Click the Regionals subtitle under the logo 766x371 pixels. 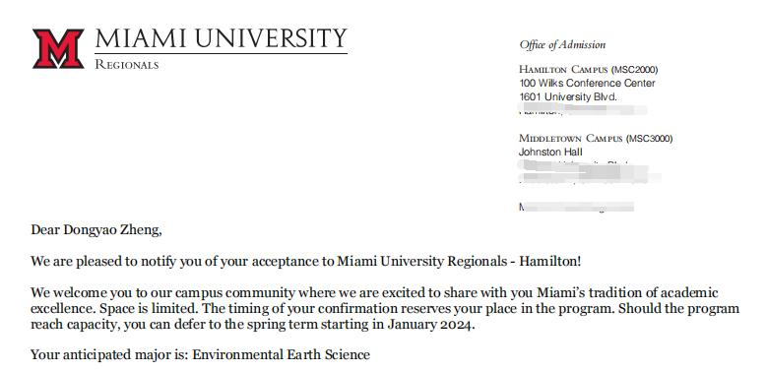[127, 64]
